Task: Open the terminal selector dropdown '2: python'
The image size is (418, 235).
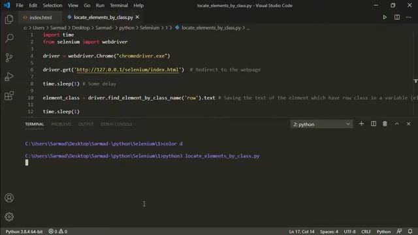Action: (321, 124)
